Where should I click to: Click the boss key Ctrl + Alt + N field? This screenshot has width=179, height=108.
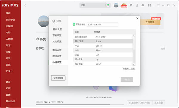pyautogui.click(x=102, y=25)
